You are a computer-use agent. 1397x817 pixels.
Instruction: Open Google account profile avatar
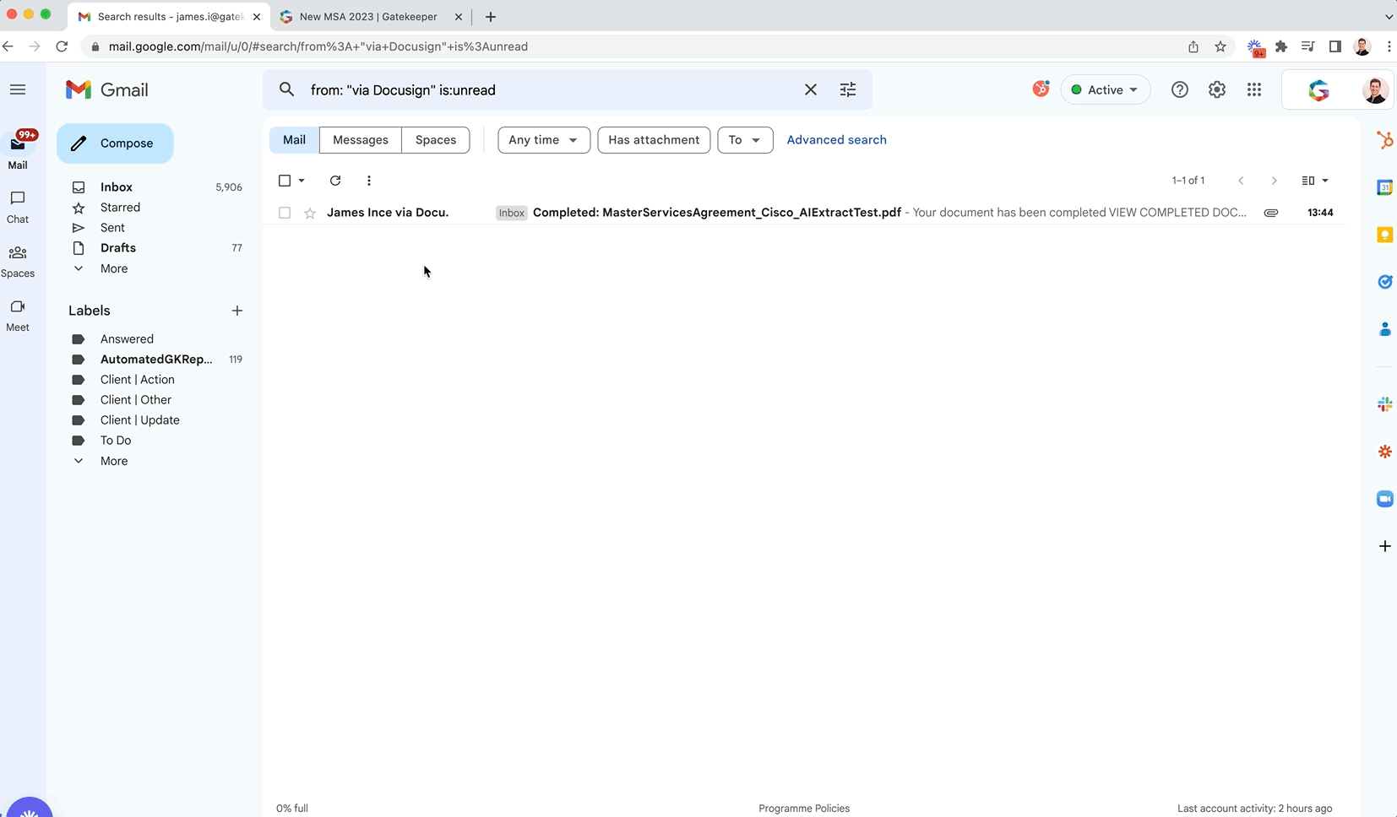point(1375,89)
